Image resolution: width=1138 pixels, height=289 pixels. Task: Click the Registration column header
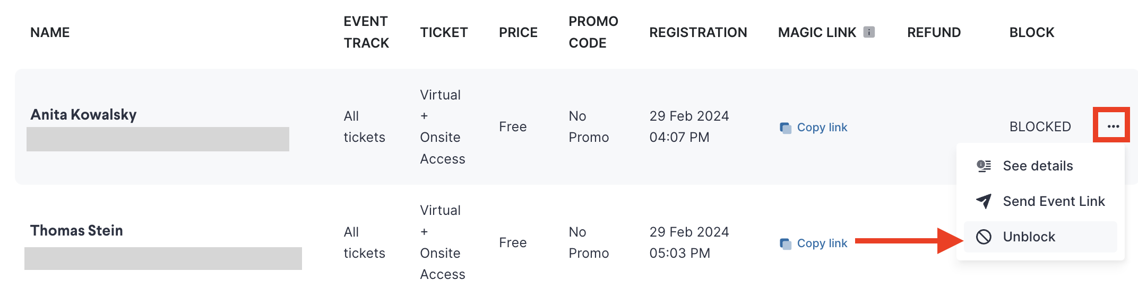tap(698, 32)
